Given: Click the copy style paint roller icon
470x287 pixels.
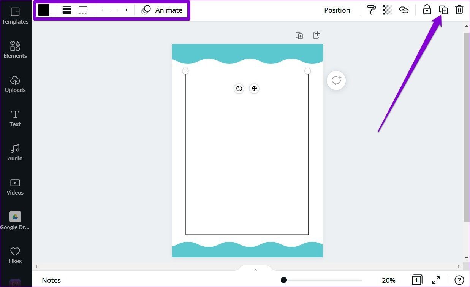Looking at the screenshot, I should coord(371,10).
